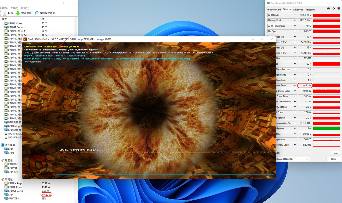The width and height of the screenshot is (342, 203).
Task: Click chip icon beside CPU #1 / 核心 #1
Action: [6, 31]
